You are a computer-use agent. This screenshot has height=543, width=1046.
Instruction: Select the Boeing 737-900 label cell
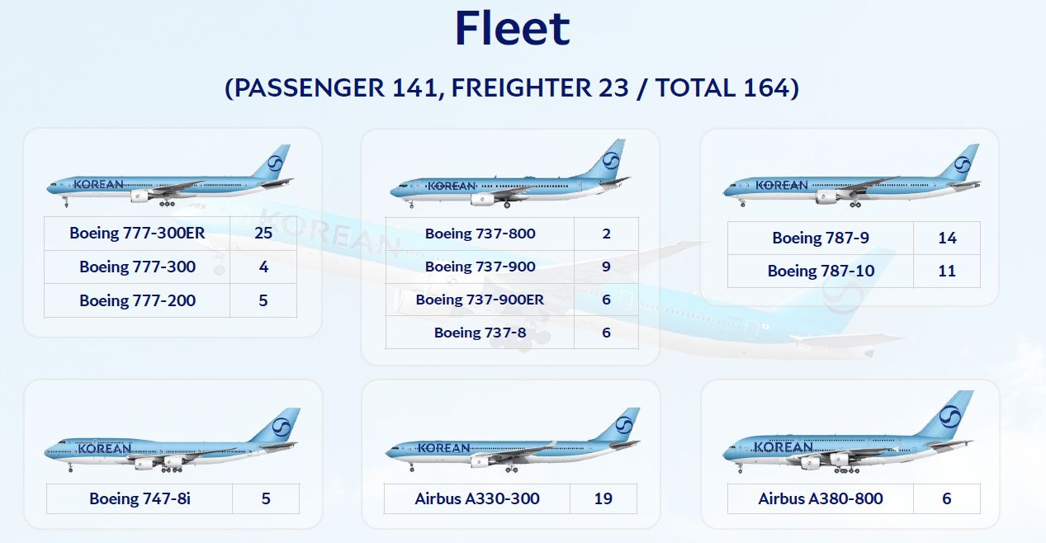(480, 267)
